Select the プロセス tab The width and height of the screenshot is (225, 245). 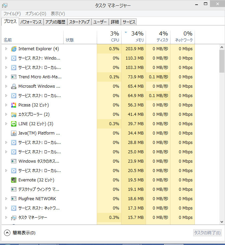pyautogui.click(x=10, y=21)
